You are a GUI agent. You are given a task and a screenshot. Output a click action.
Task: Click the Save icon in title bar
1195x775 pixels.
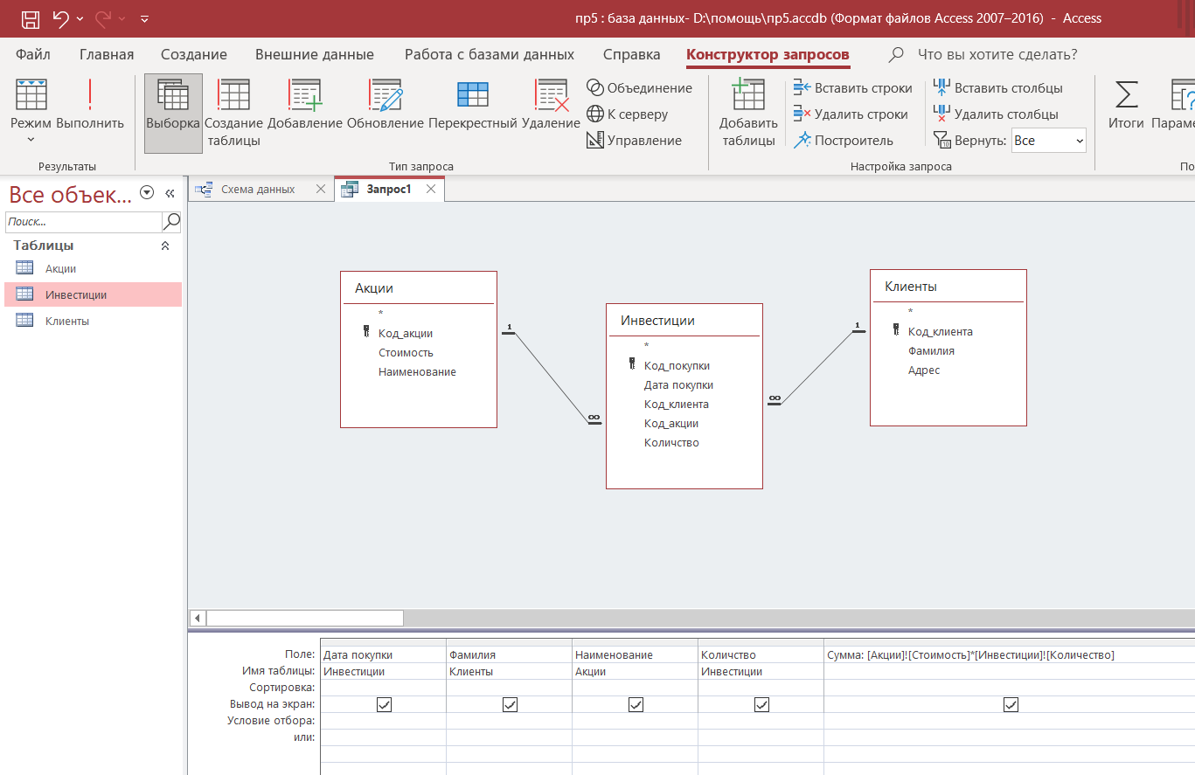tap(30, 17)
